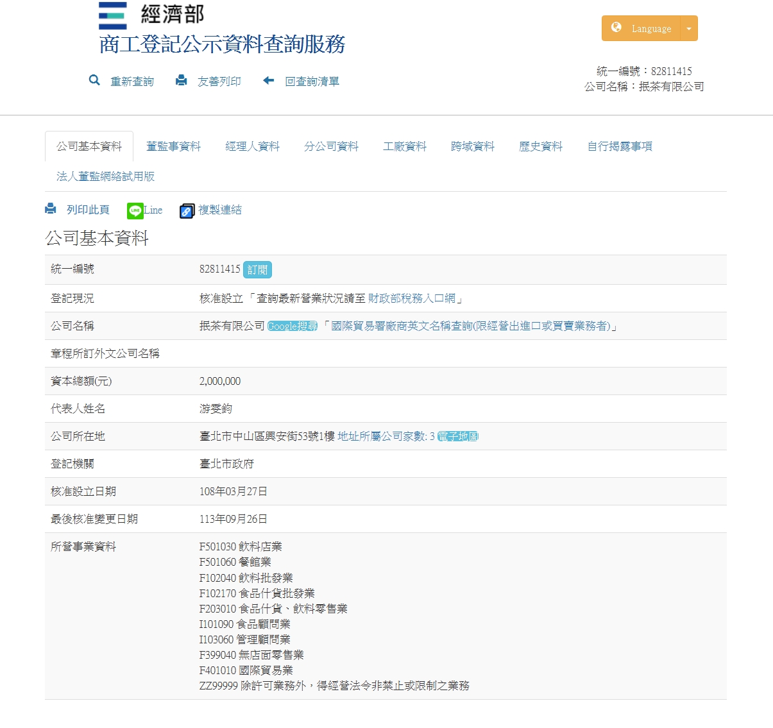Open the 跨域資料 tab

(473, 146)
